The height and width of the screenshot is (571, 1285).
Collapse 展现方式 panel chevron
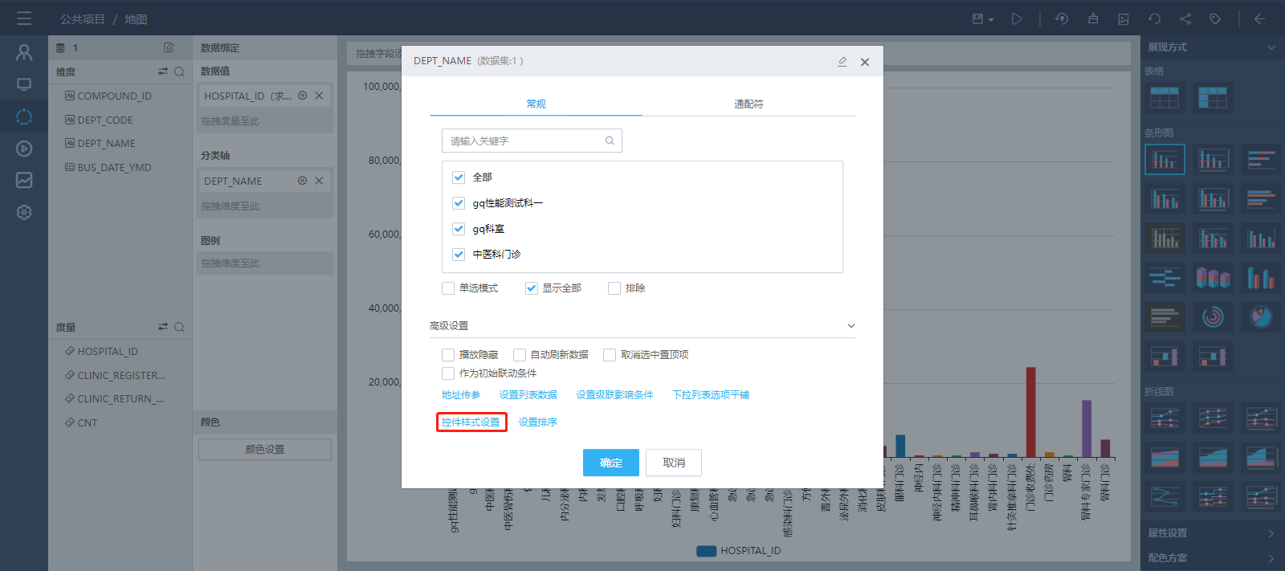click(x=1271, y=47)
